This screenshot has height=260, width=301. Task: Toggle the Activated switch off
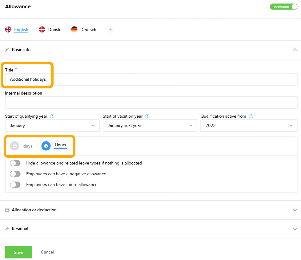[x=283, y=7]
